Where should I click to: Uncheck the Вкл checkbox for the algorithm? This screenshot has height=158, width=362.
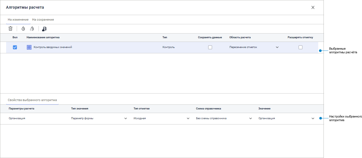pyautogui.click(x=15, y=47)
